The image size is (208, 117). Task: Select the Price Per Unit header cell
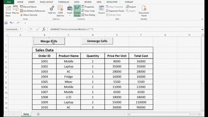click(x=117, y=56)
